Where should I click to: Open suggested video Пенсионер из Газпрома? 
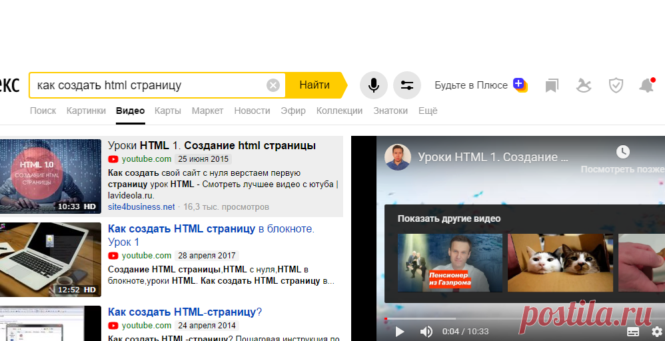[x=450, y=263]
